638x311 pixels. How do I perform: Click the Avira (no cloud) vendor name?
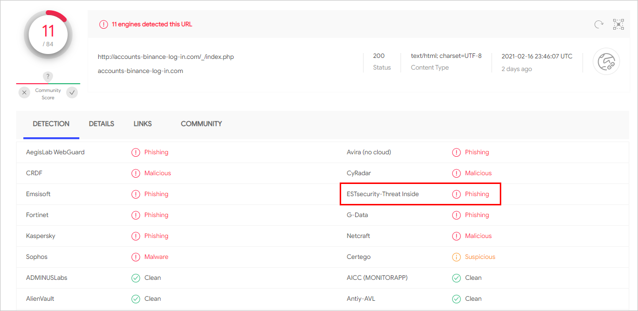[369, 152]
